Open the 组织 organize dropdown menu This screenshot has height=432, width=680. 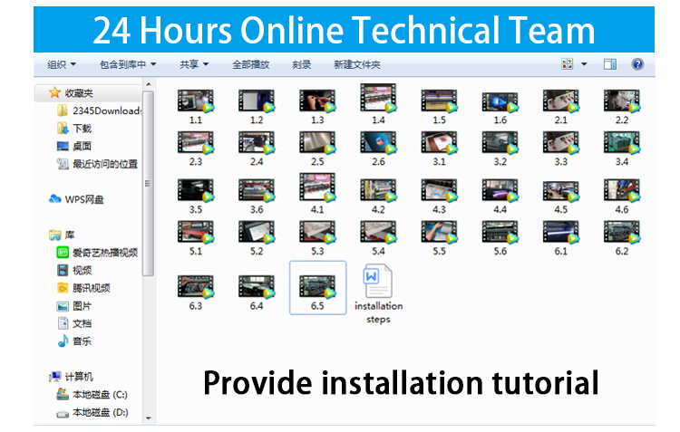(62, 64)
